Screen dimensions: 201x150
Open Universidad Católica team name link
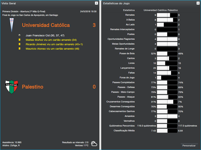click(46, 25)
